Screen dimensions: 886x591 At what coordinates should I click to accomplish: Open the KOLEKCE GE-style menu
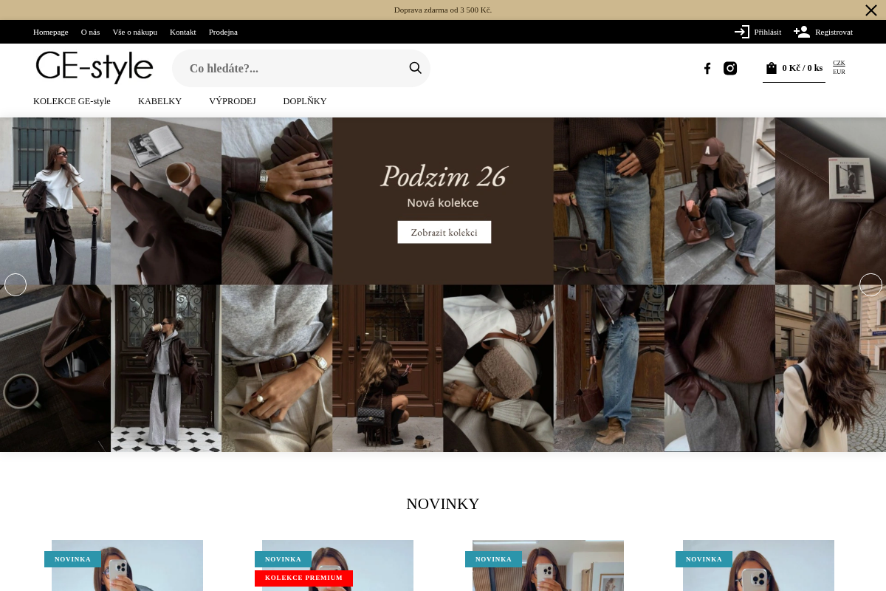tap(72, 101)
